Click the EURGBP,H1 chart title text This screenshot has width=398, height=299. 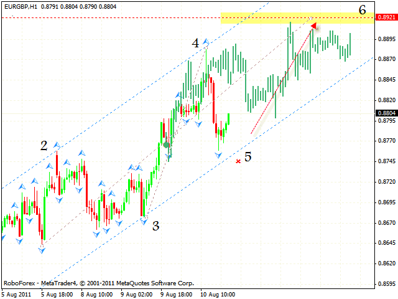point(21,6)
